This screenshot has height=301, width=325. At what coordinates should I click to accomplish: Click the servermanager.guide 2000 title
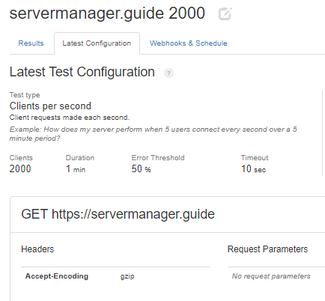point(107,13)
